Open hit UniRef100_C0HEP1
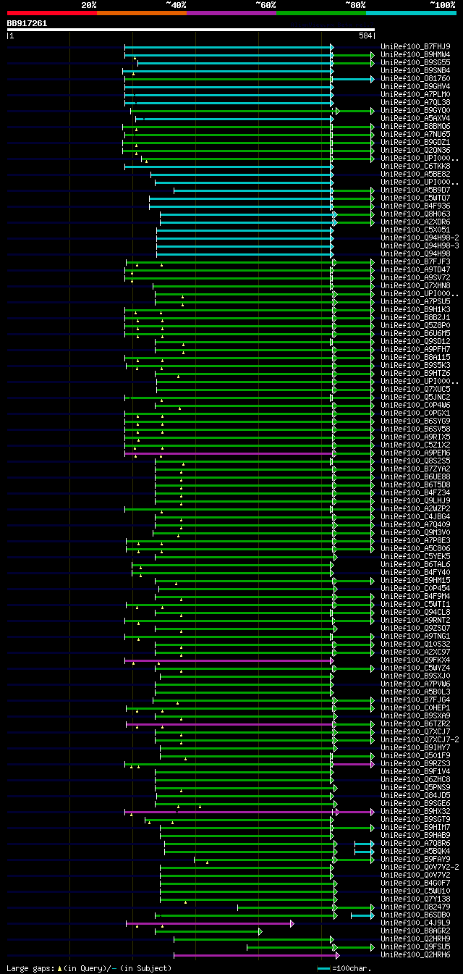Screen dimensions: 463x974 pyautogui.click(x=415, y=708)
